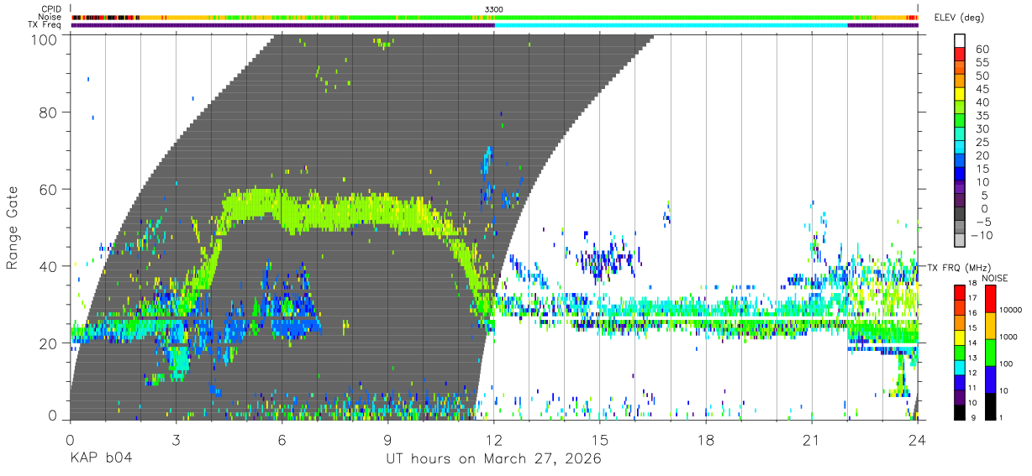Viewport: 1032px width, 476px height.
Task: Click the '9' tick on the UT hours axis
Action: [388, 440]
